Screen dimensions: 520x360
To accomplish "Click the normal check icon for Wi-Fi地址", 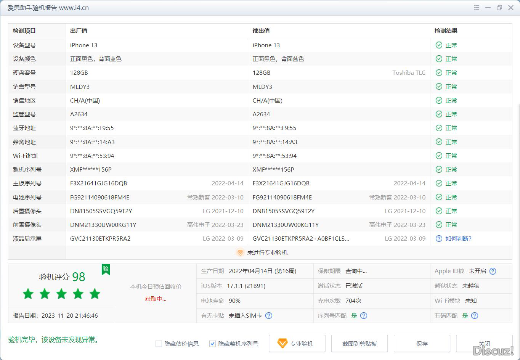I will click(x=439, y=156).
